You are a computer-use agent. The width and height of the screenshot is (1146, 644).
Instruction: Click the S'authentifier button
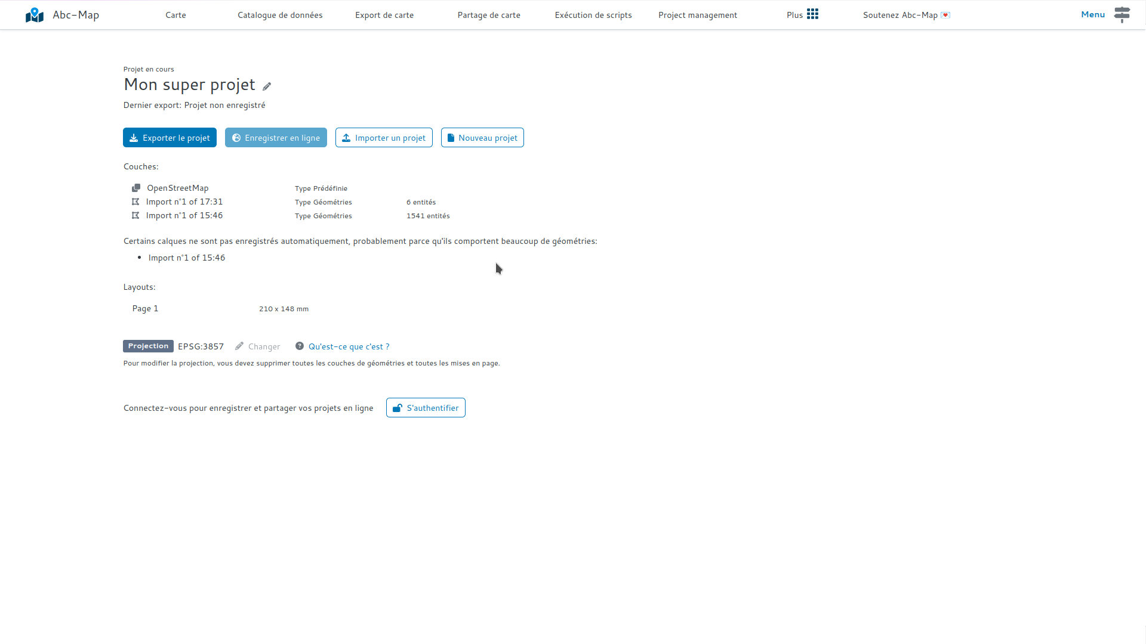[x=426, y=408]
